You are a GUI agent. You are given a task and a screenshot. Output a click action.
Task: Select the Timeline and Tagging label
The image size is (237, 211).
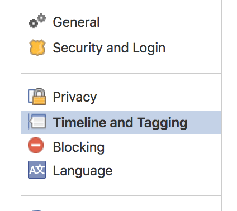pos(120,123)
